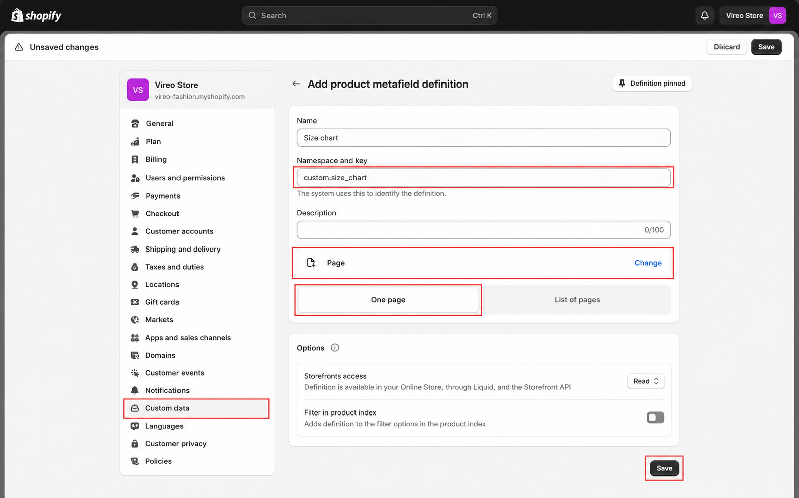Click the Locations pin icon
The width and height of the screenshot is (799, 498).
pyautogui.click(x=135, y=285)
